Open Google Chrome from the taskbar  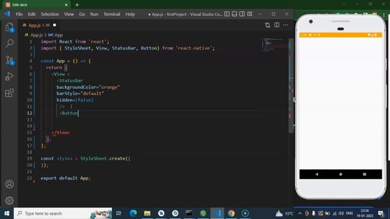click(x=231, y=214)
